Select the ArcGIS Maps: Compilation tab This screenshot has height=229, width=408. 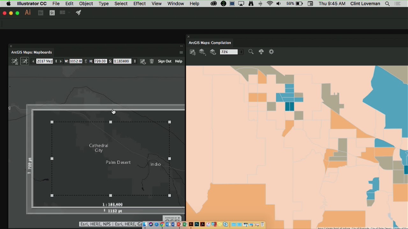coord(210,43)
